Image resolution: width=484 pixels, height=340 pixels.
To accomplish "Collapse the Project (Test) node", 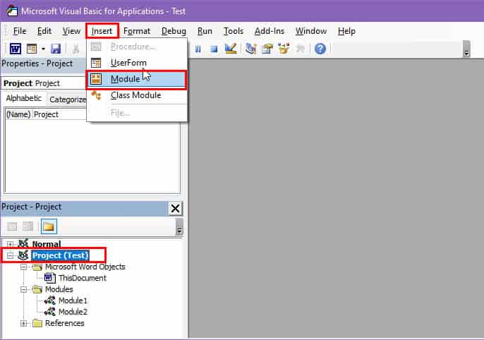I will click(x=10, y=255).
